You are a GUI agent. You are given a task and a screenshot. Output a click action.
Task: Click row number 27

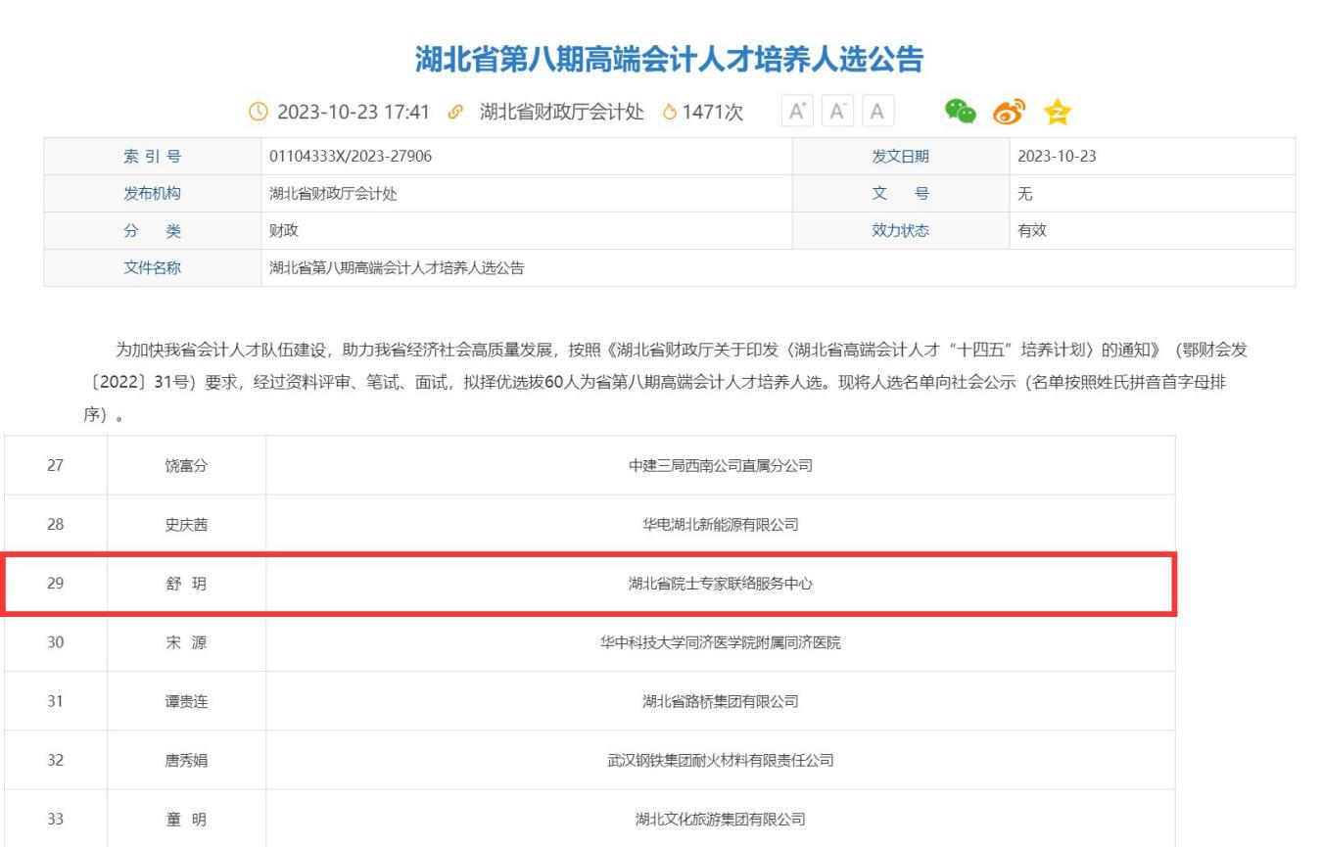55,466
